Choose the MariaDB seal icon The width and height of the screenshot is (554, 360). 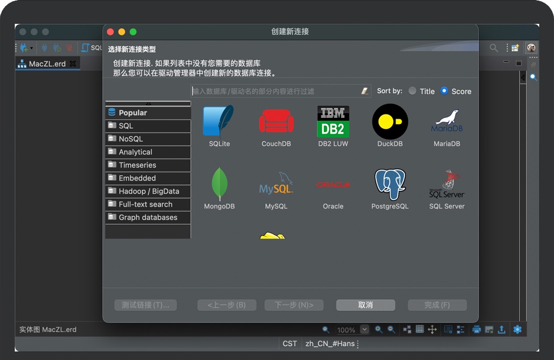[447, 121]
